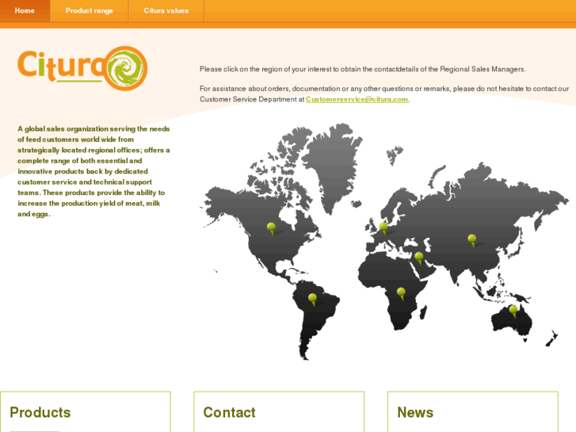Select the Europe map pin

pyautogui.click(x=383, y=228)
